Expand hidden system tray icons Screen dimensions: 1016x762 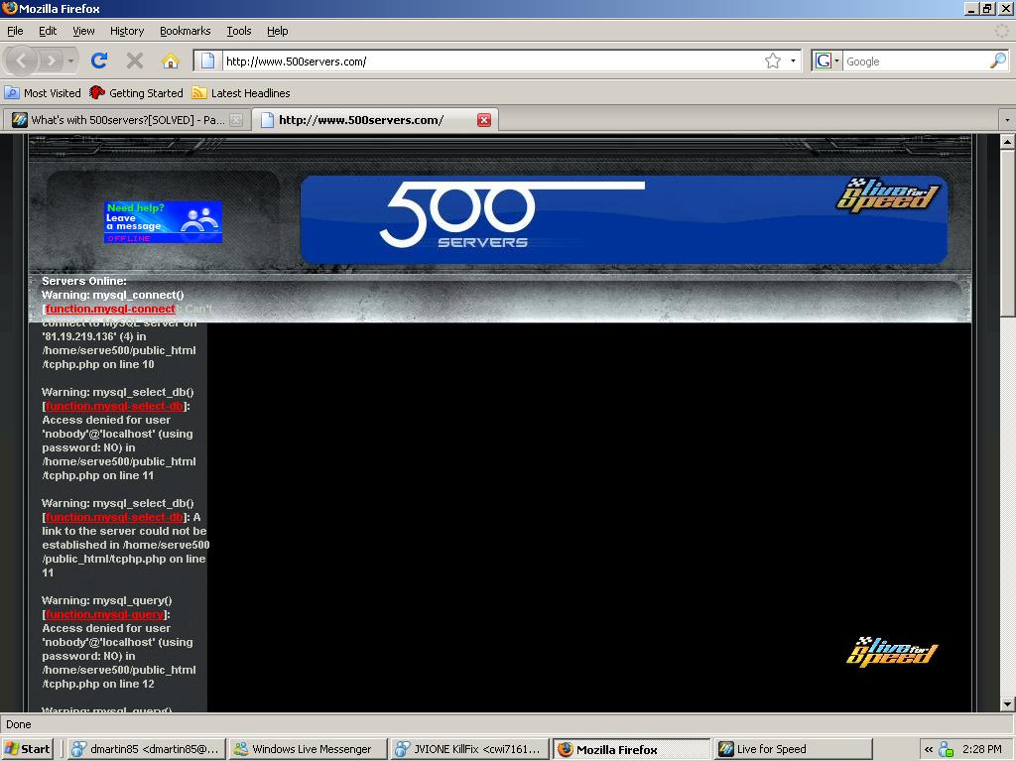(x=928, y=749)
